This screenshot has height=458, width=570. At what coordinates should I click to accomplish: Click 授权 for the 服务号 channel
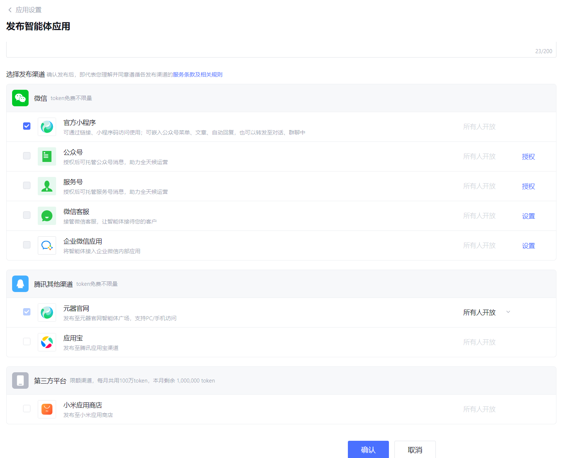tap(528, 186)
